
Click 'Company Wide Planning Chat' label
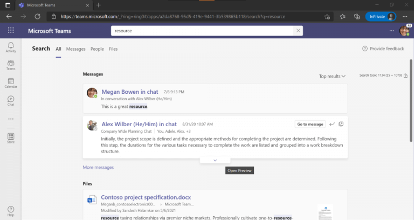tap(126, 131)
